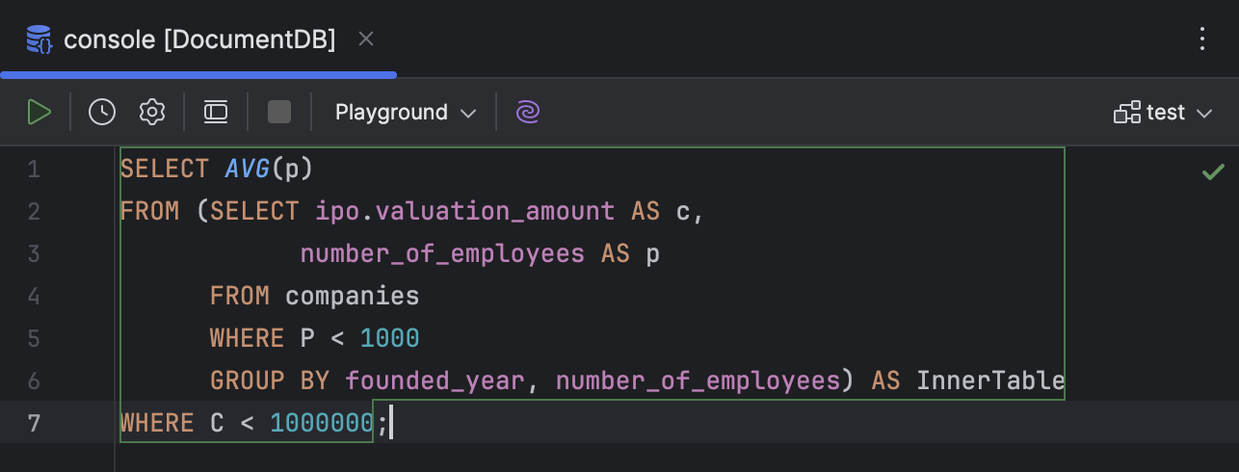Open the purple AI assistant spiral icon
The image size is (1239, 472).
coord(527,113)
